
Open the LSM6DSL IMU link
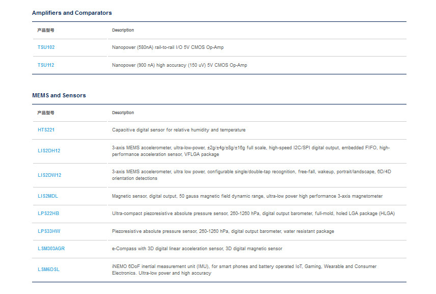(x=49, y=270)
